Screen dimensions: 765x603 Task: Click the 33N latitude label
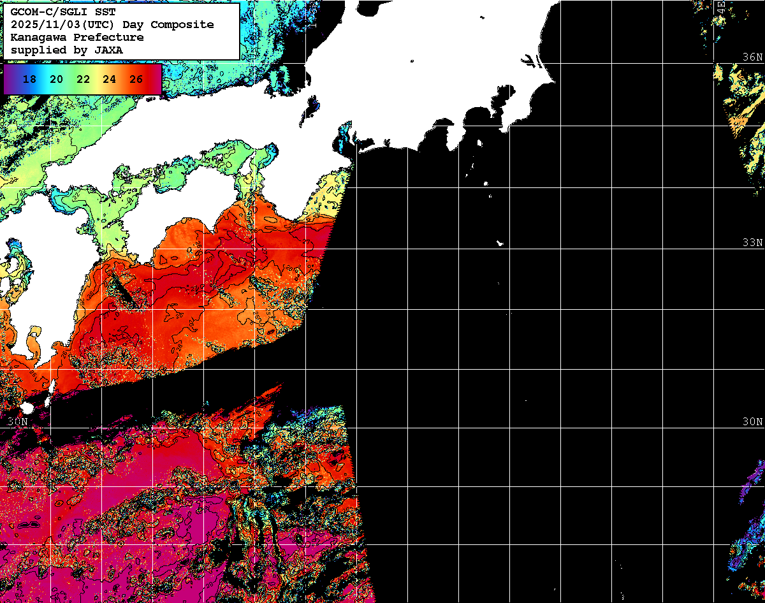(x=752, y=243)
